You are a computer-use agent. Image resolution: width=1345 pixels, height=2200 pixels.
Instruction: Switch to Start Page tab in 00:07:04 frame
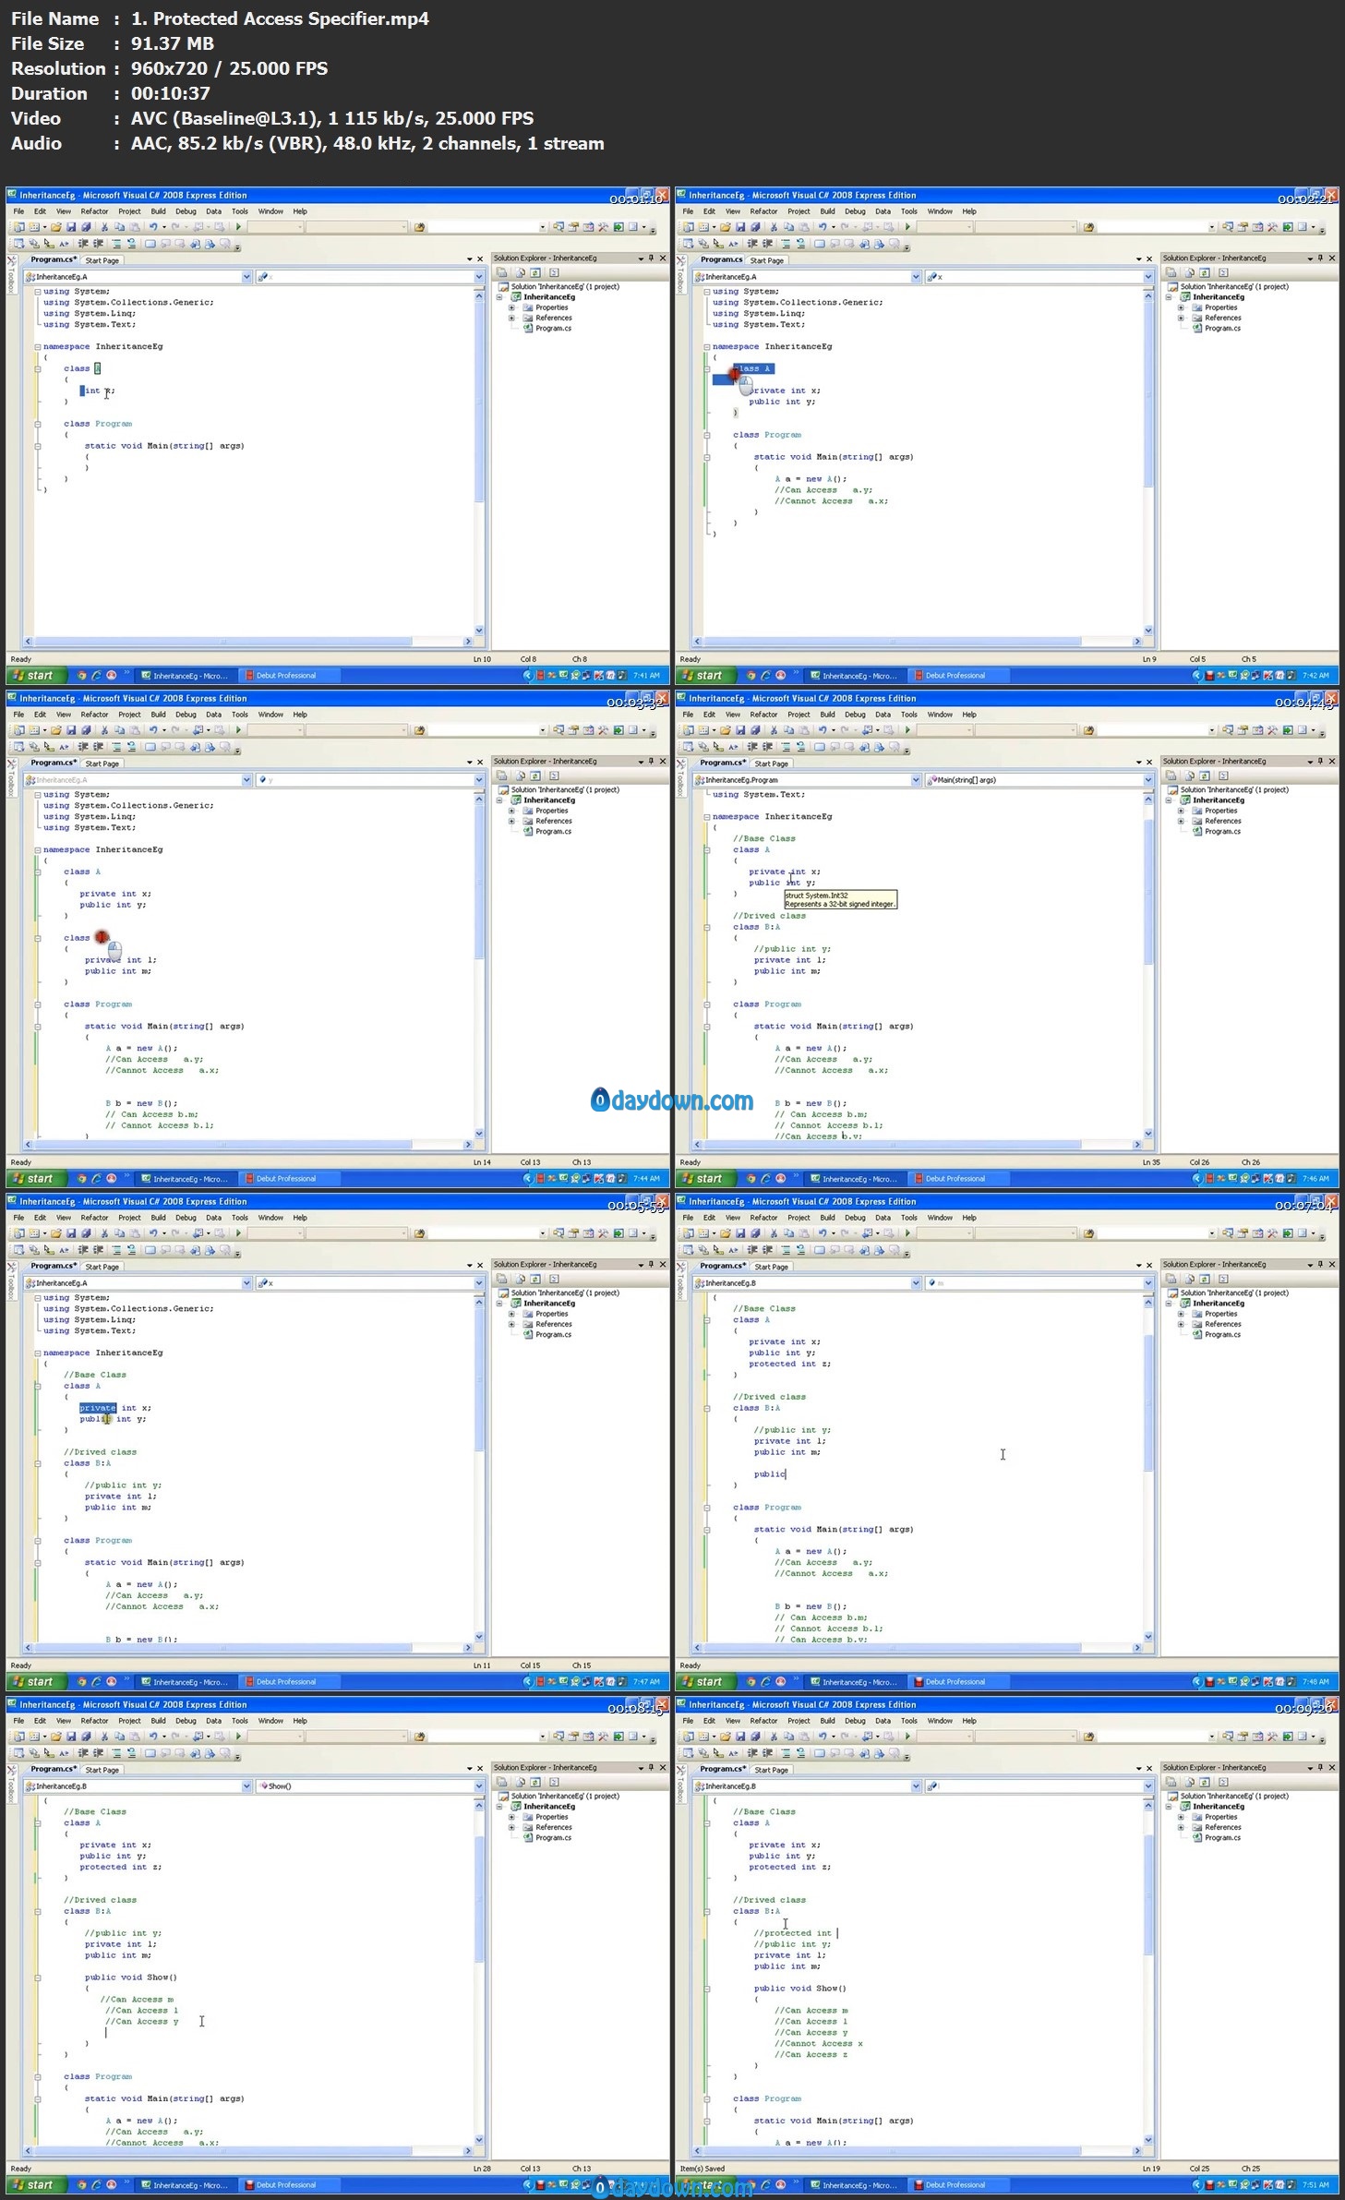tap(771, 1267)
